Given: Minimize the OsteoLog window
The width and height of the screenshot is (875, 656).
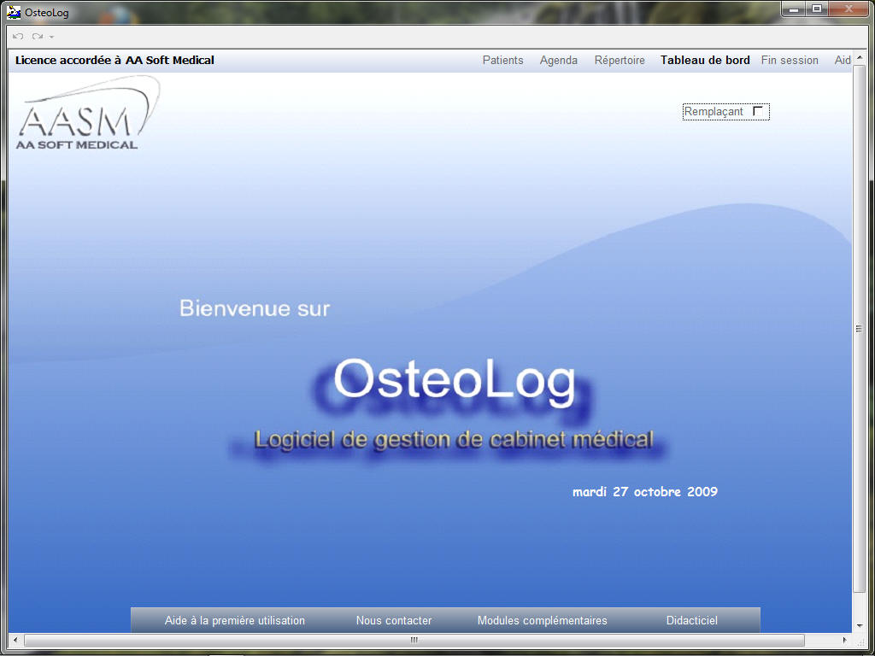Looking at the screenshot, I should pos(794,9).
